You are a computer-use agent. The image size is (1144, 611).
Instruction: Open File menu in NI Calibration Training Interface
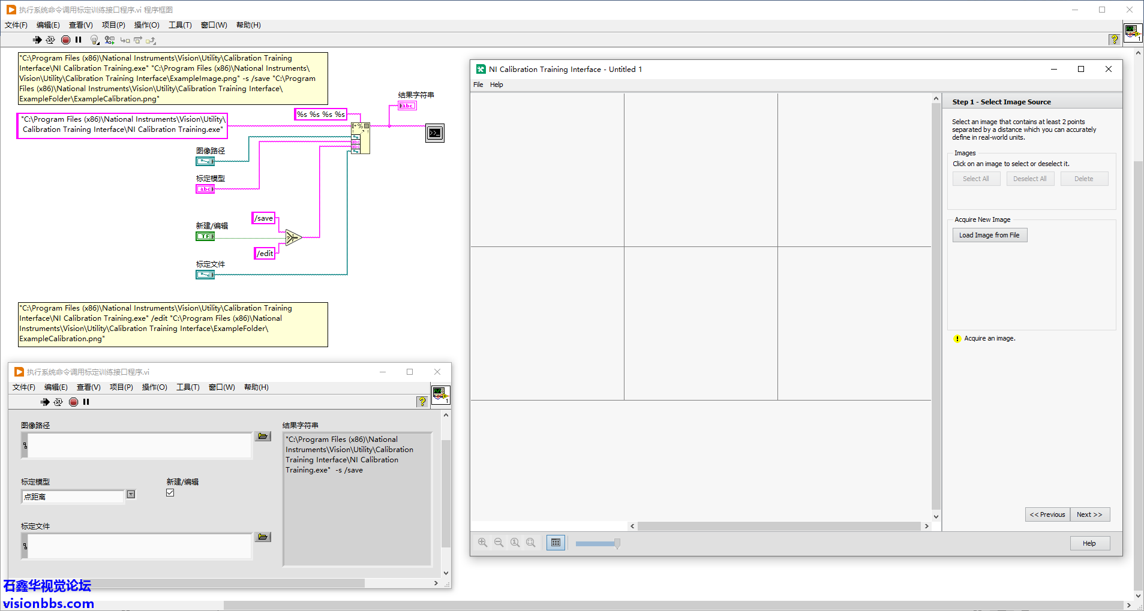point(478,85)
